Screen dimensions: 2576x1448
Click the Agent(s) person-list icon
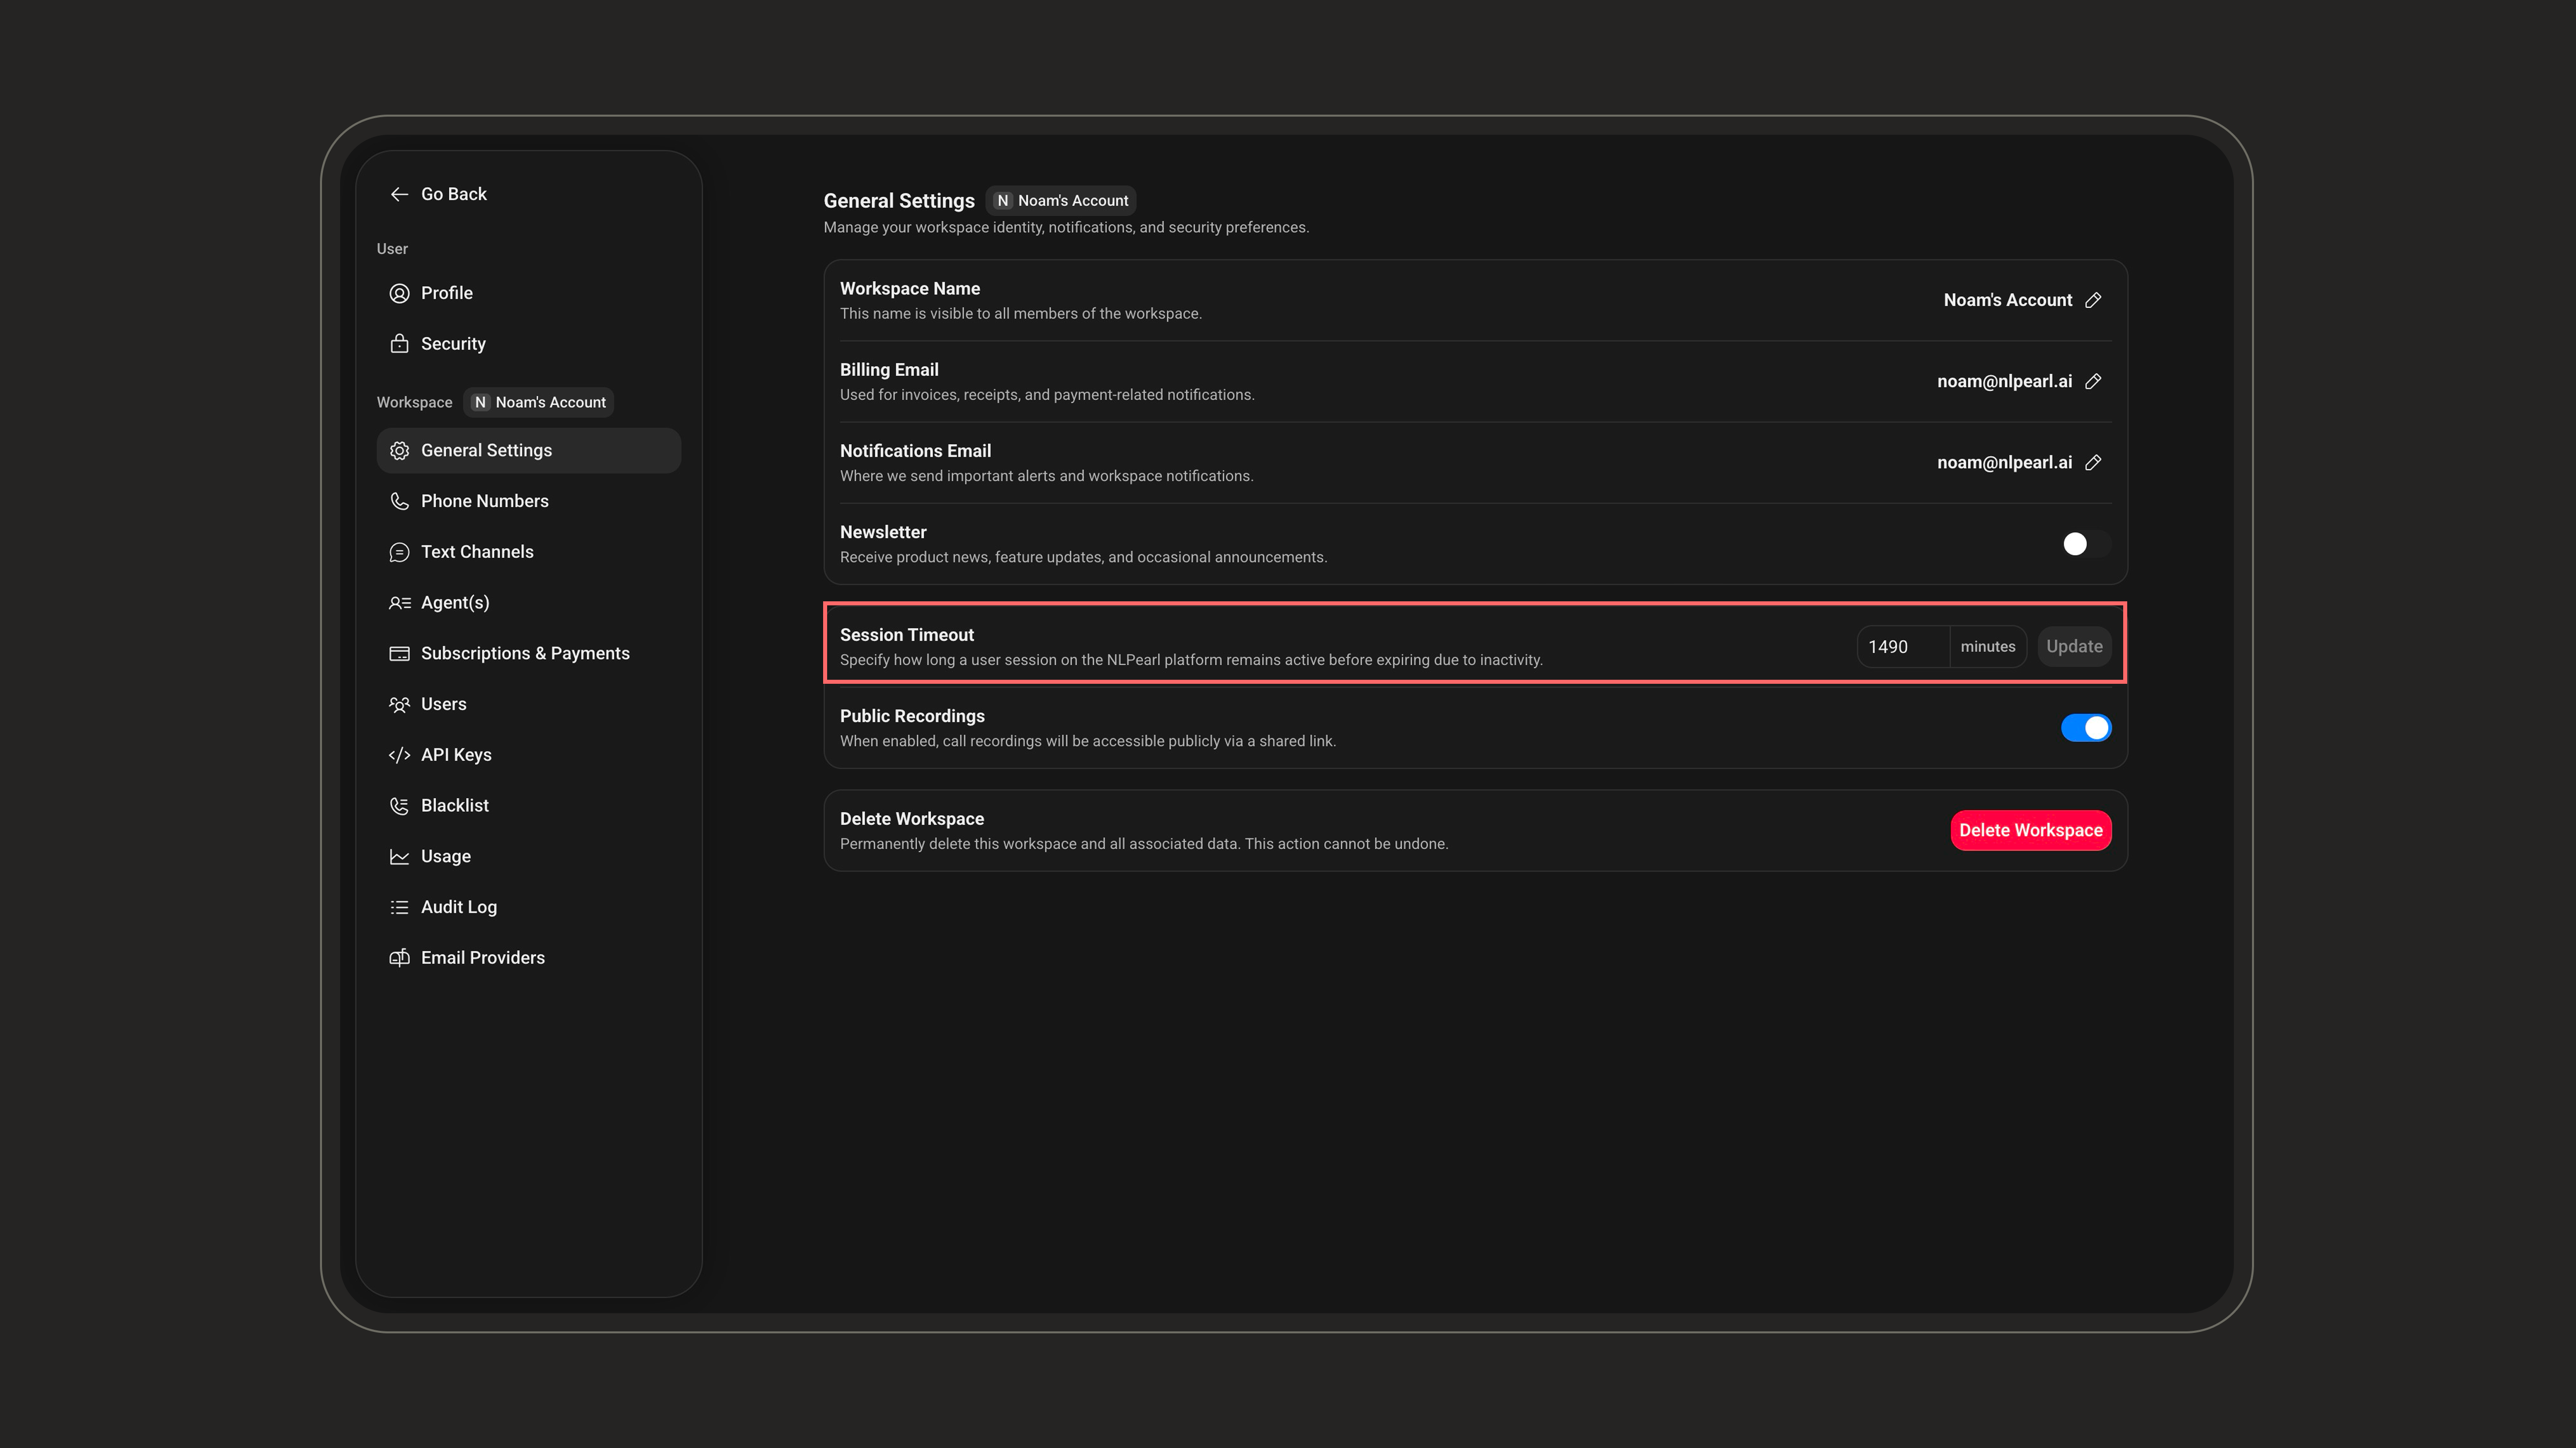[399, 603]
